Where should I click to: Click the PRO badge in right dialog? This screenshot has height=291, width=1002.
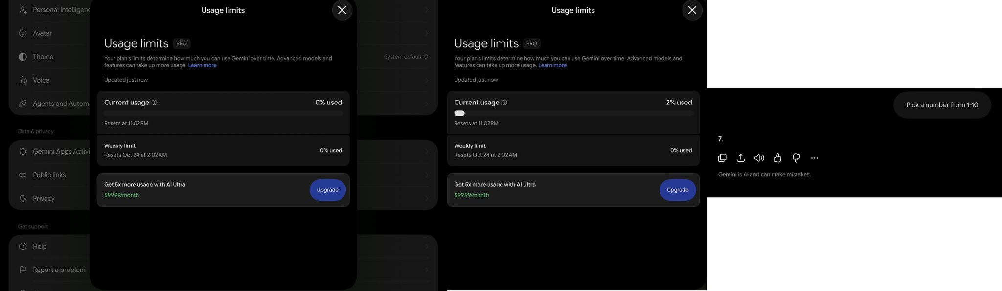(x=532, y=43)
